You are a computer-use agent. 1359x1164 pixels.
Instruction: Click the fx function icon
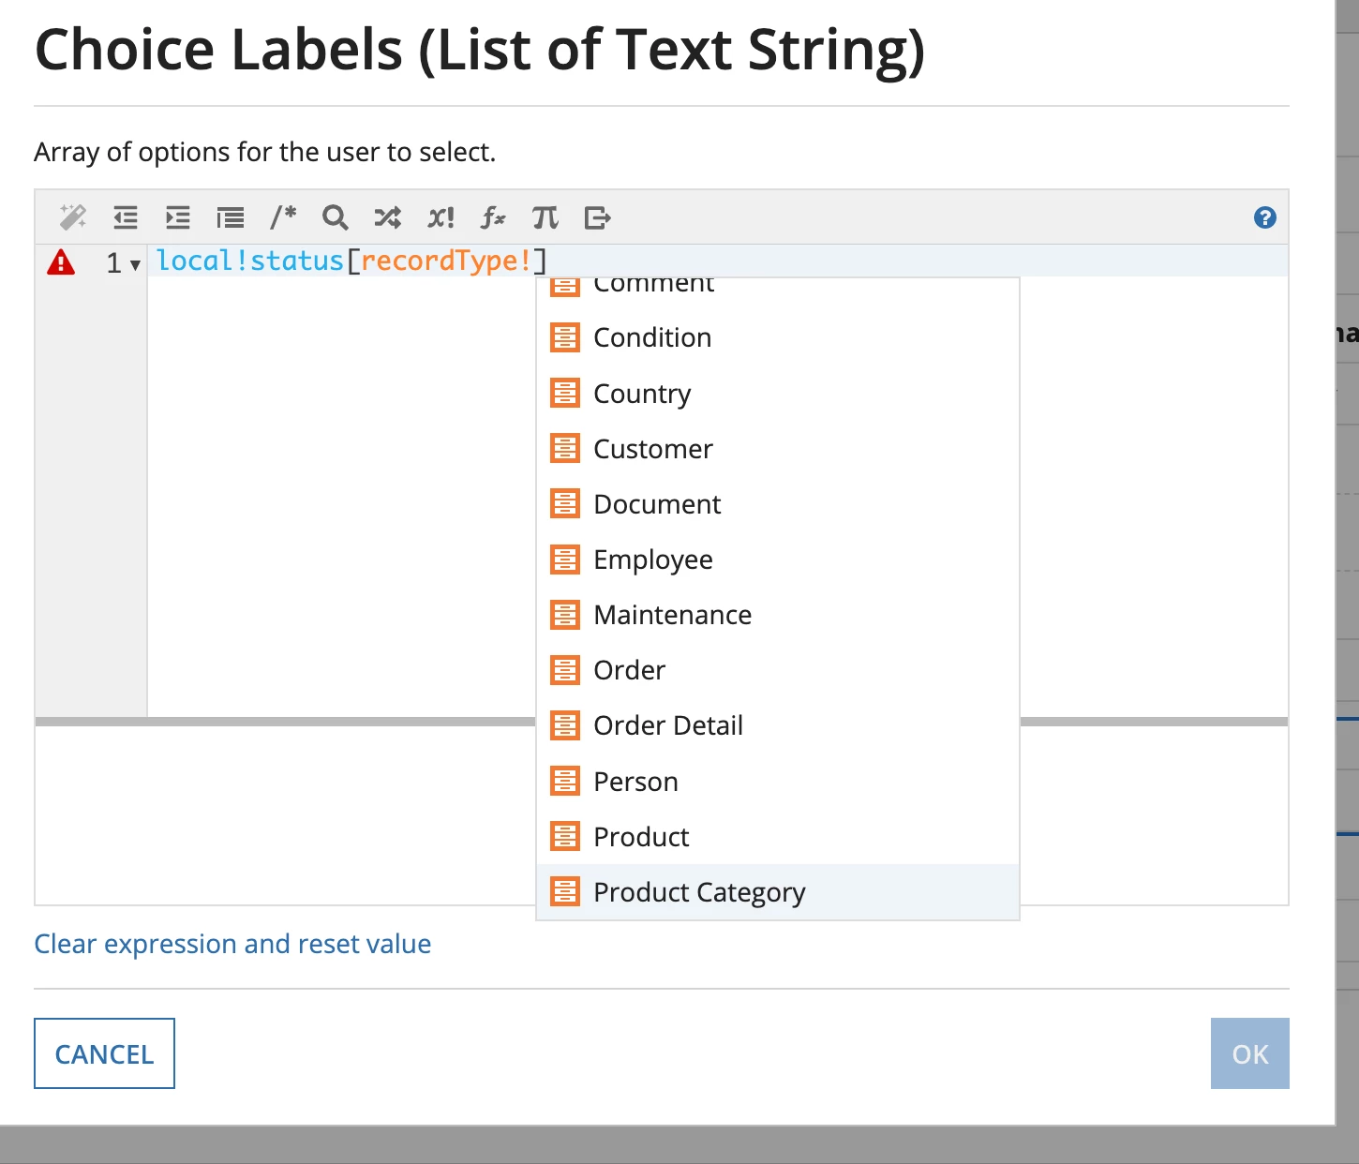pyautogui.click(x=493, y=217)
